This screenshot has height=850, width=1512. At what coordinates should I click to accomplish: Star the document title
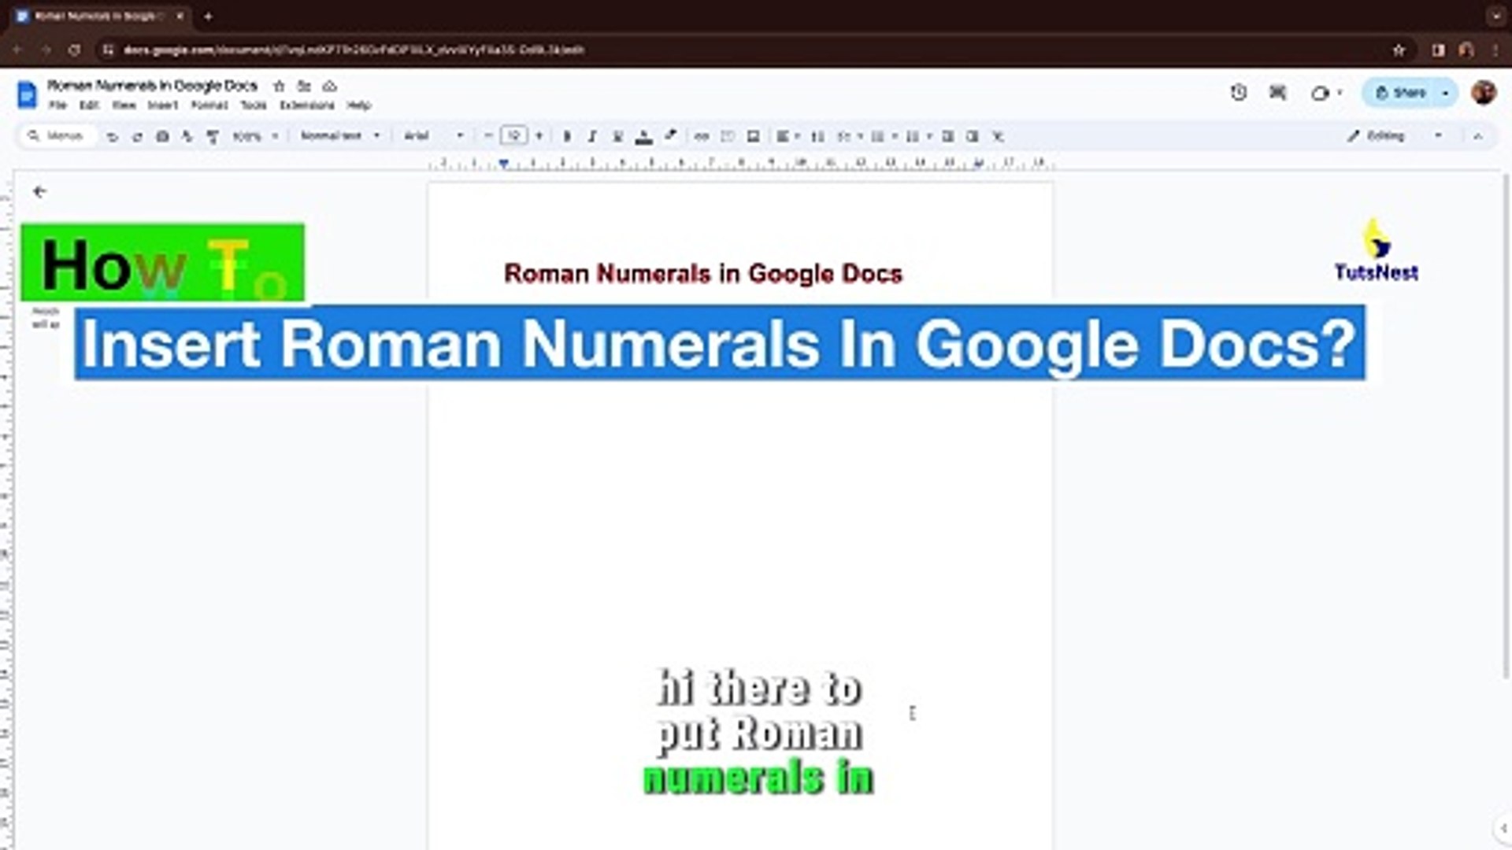pos(279,86)
